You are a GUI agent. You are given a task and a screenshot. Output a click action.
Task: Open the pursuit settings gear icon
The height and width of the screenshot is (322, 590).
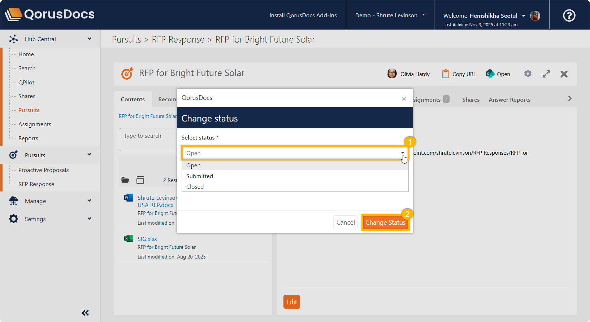(x=528, y=74)
